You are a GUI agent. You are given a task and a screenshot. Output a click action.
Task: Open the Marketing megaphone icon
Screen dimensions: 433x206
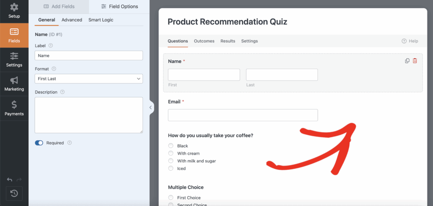click(x=14, y=80)
